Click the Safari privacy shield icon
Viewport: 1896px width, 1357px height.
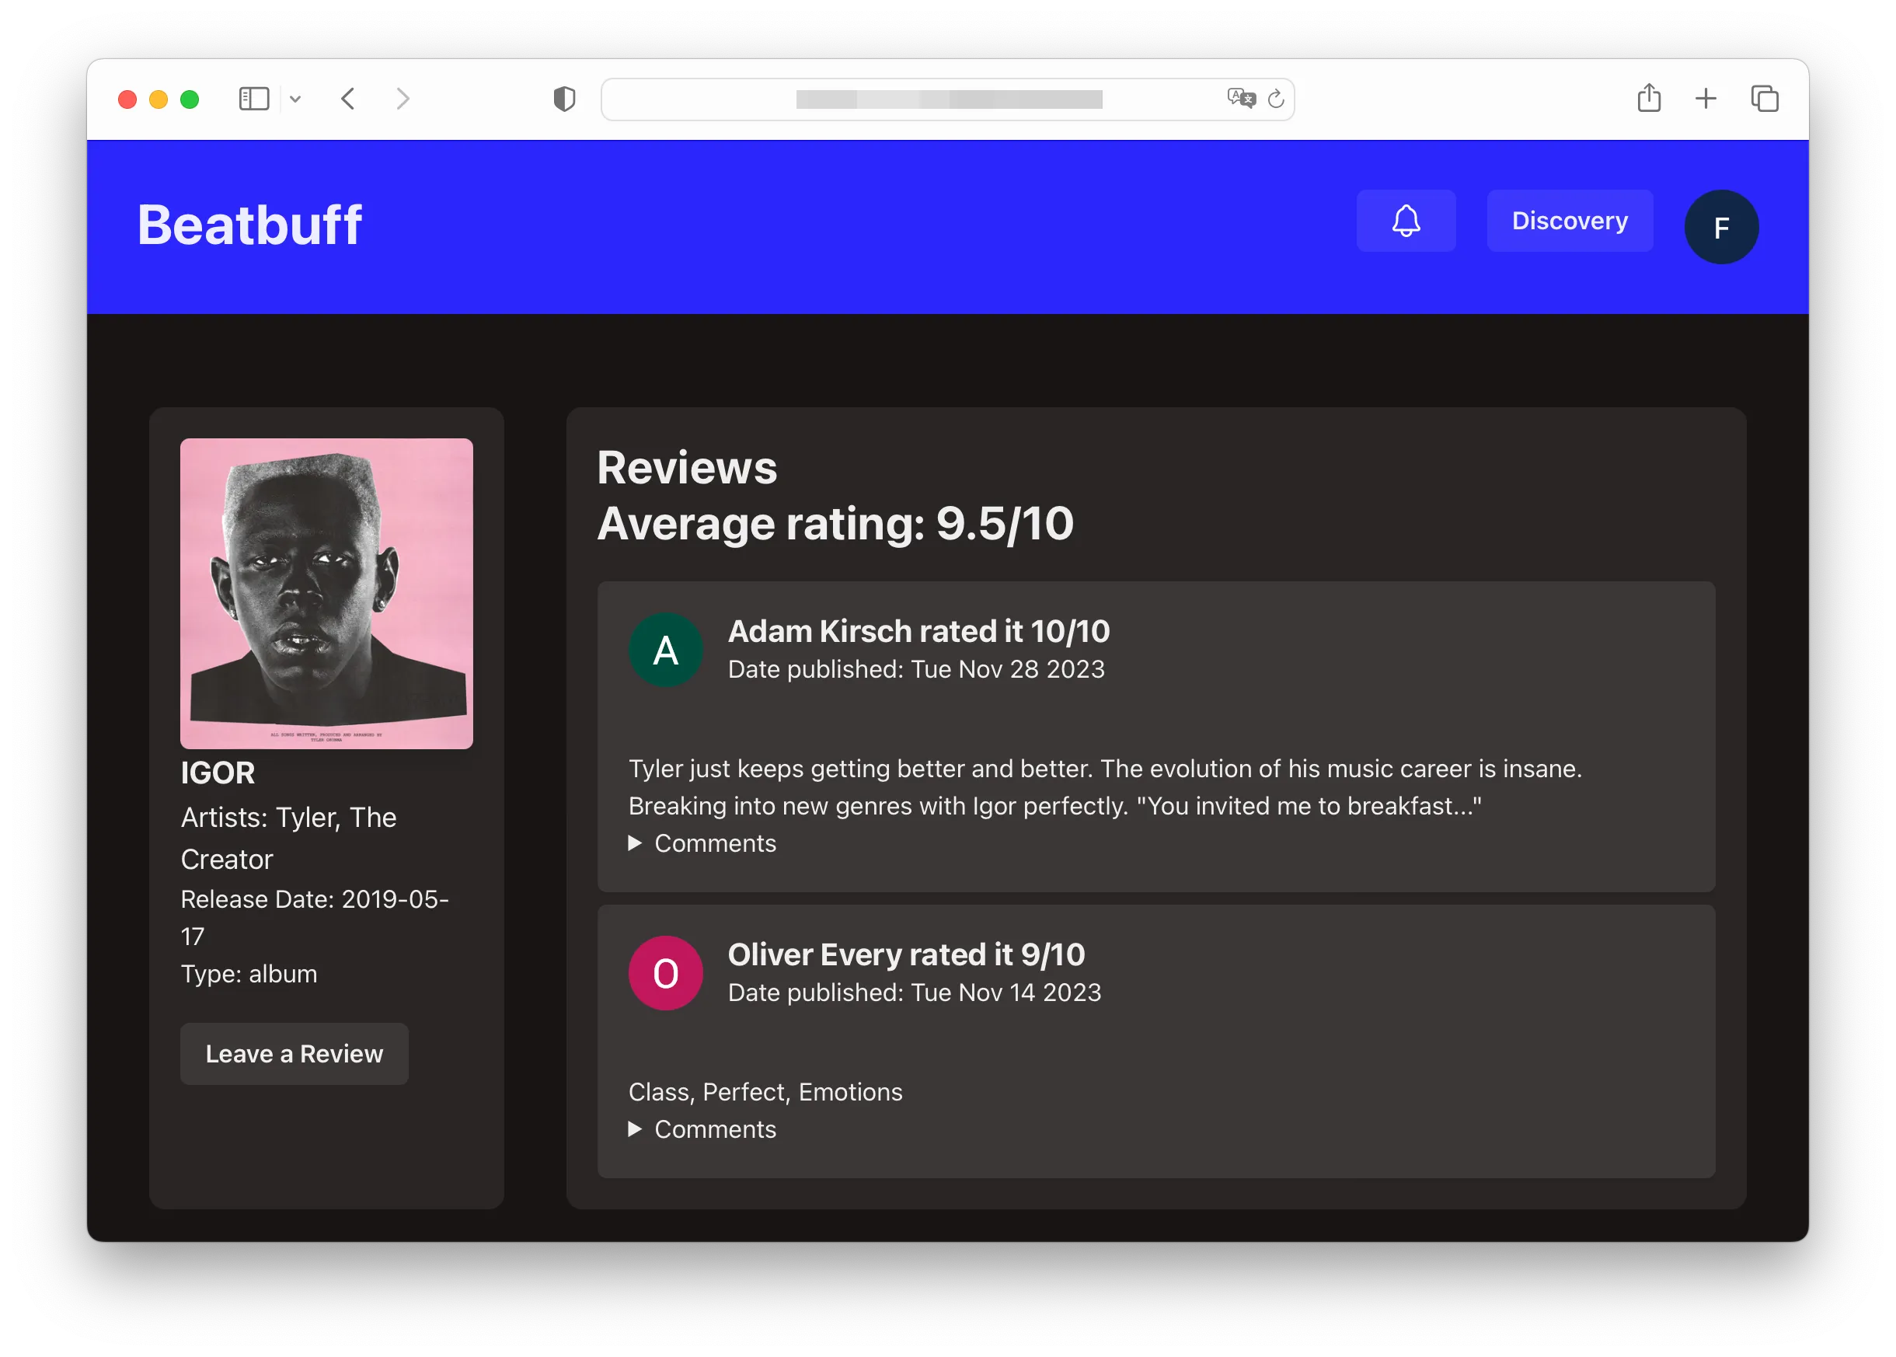coord(564,99)
